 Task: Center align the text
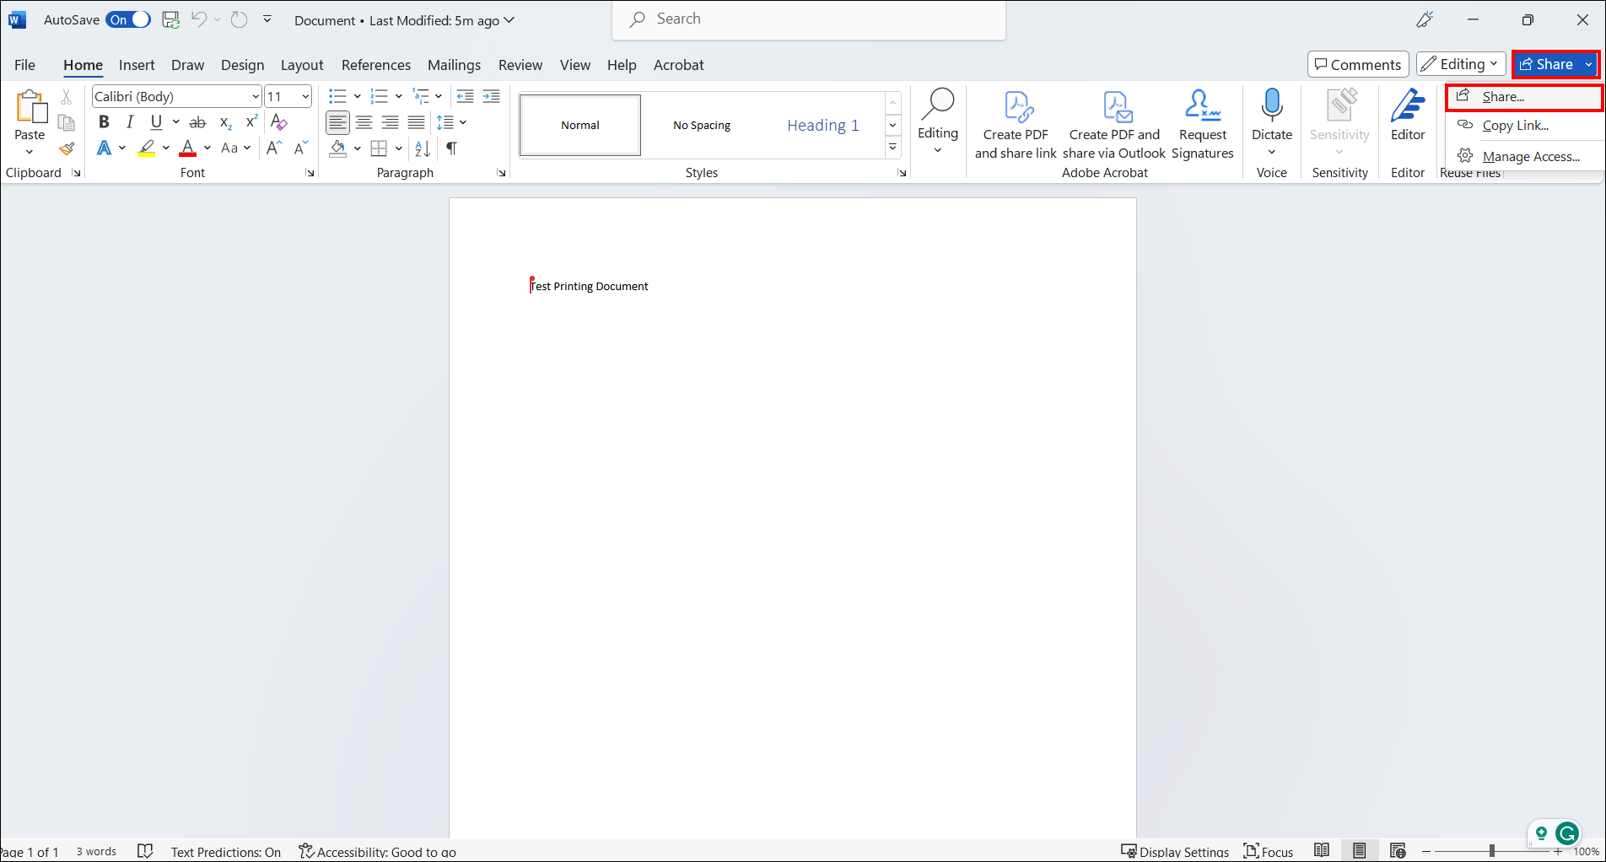click(364, 122)
